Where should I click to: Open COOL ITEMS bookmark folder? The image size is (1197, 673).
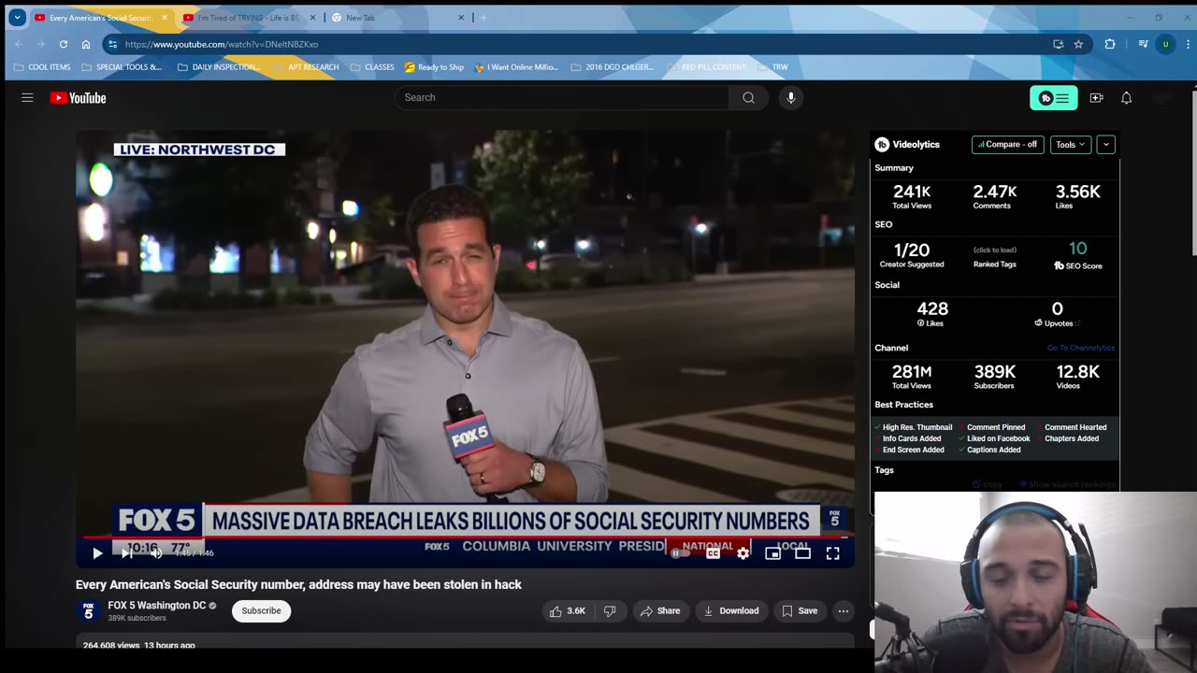point(42,67)
